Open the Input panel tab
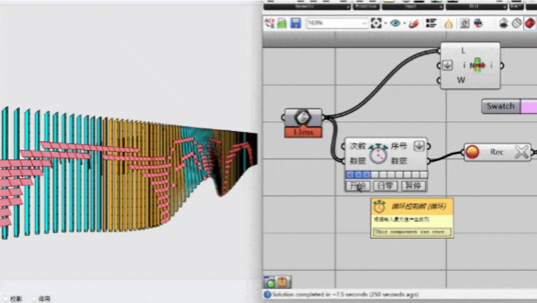 [x=413, y=6]
